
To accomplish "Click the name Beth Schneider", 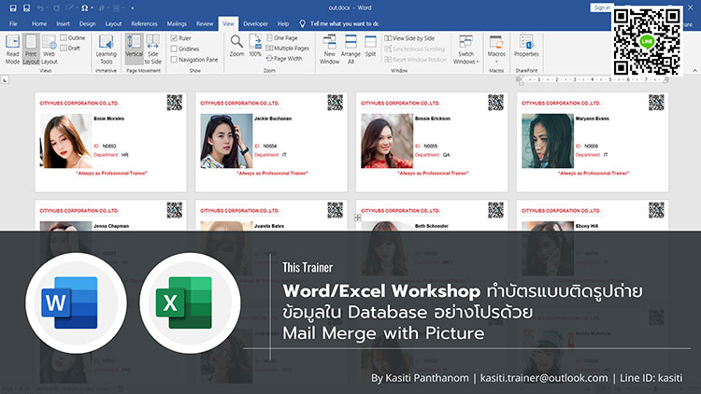I will pos(433,226).
